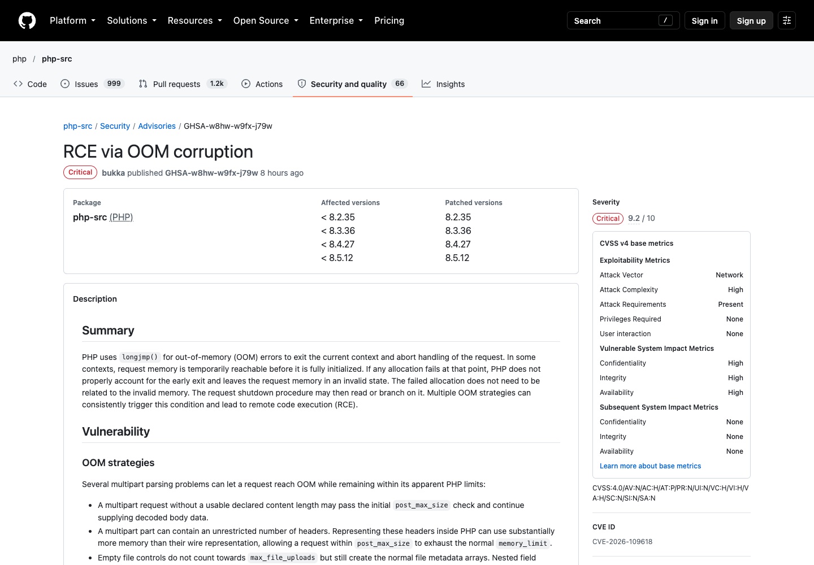Screen dimensions: 814x565
Task: Click the Critical label under advisory title
Action: [x=80, y=172]
